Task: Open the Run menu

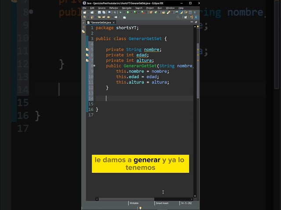Action: point(160,8)
